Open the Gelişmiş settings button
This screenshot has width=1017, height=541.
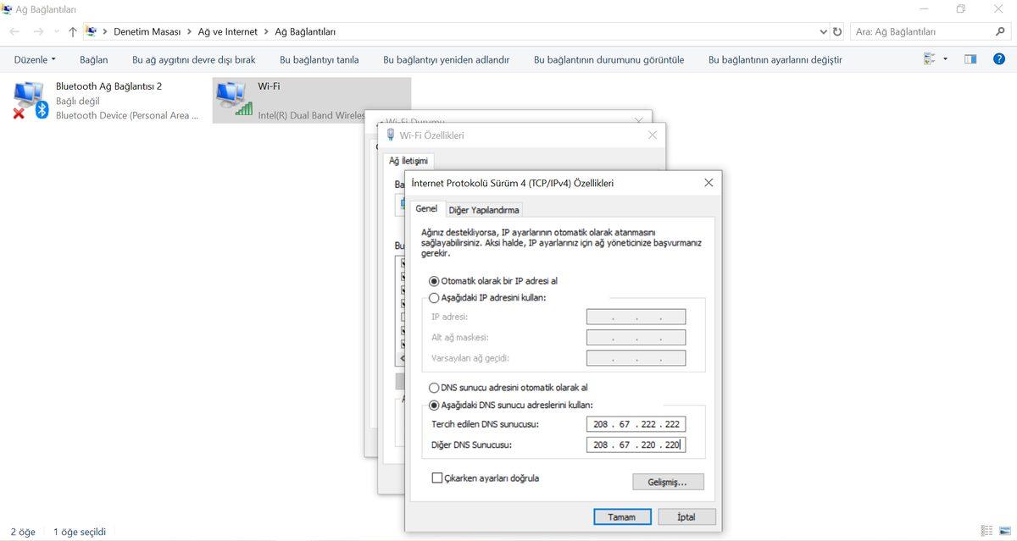[x=668, y=481]
